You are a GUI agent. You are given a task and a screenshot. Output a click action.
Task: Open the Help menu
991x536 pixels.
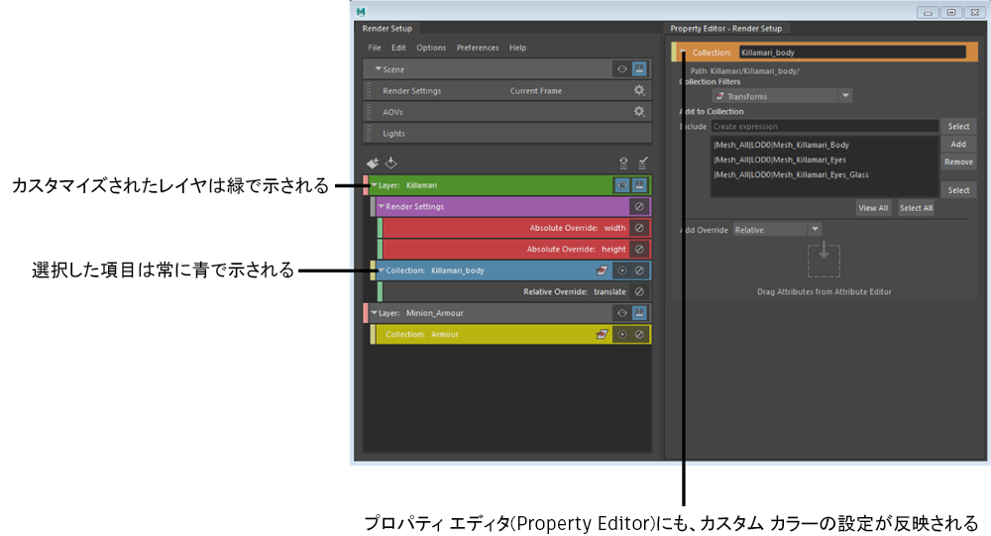(517, 48)
